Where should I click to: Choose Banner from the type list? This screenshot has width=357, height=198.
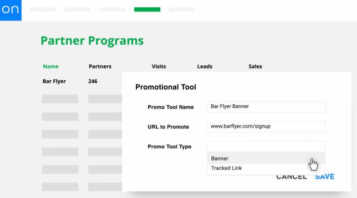pyautogui.click(x=266, y=158)
